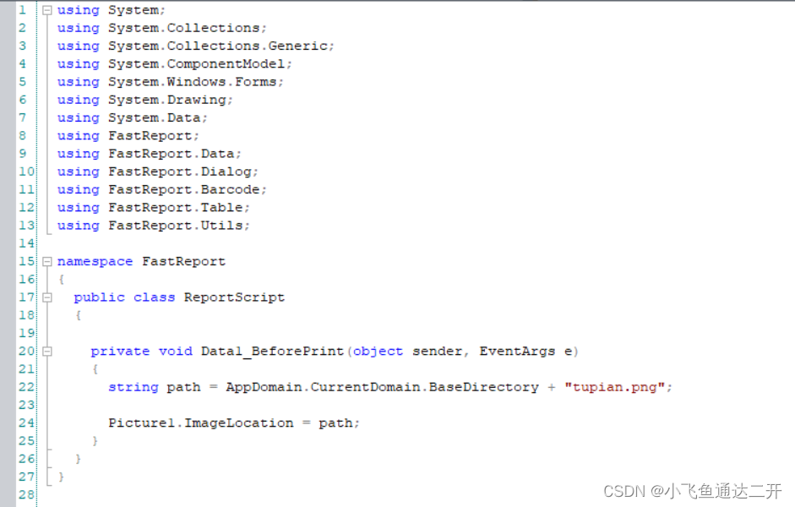
Task: Click line number 28 at the bottom
Action: tap(23, 493)
